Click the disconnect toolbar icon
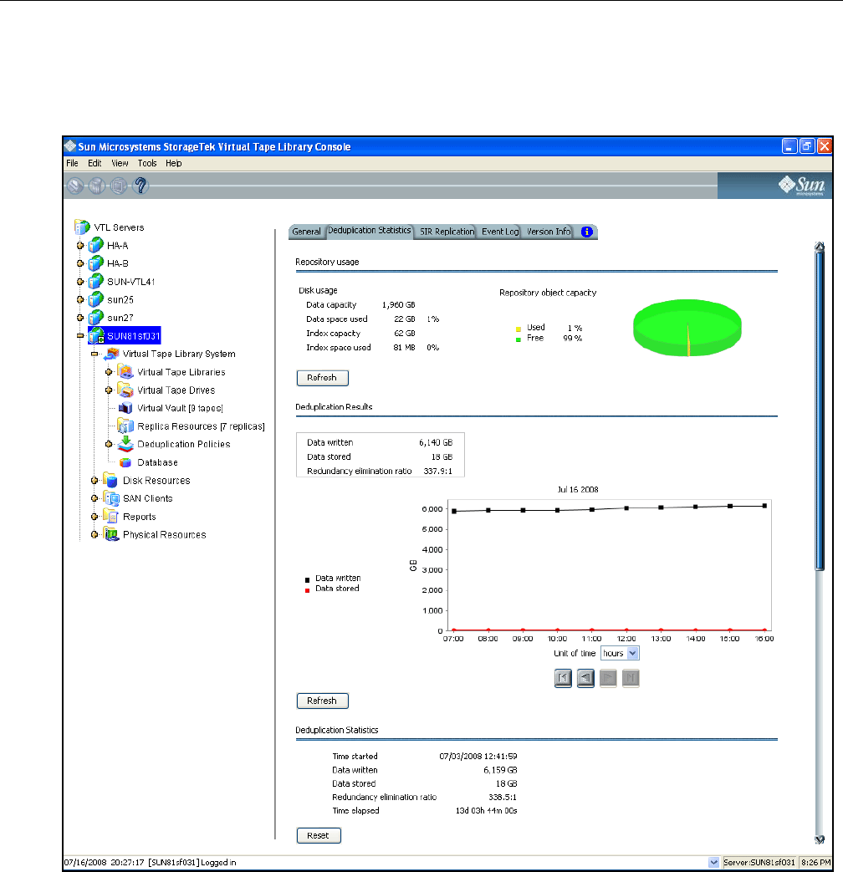 tap(75, 186)
